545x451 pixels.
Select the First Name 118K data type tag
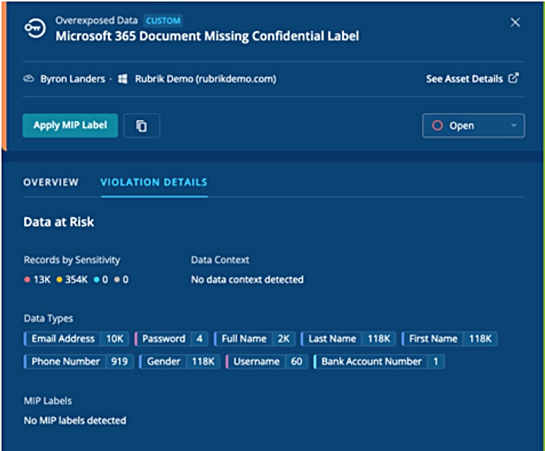tap(449, 339)
